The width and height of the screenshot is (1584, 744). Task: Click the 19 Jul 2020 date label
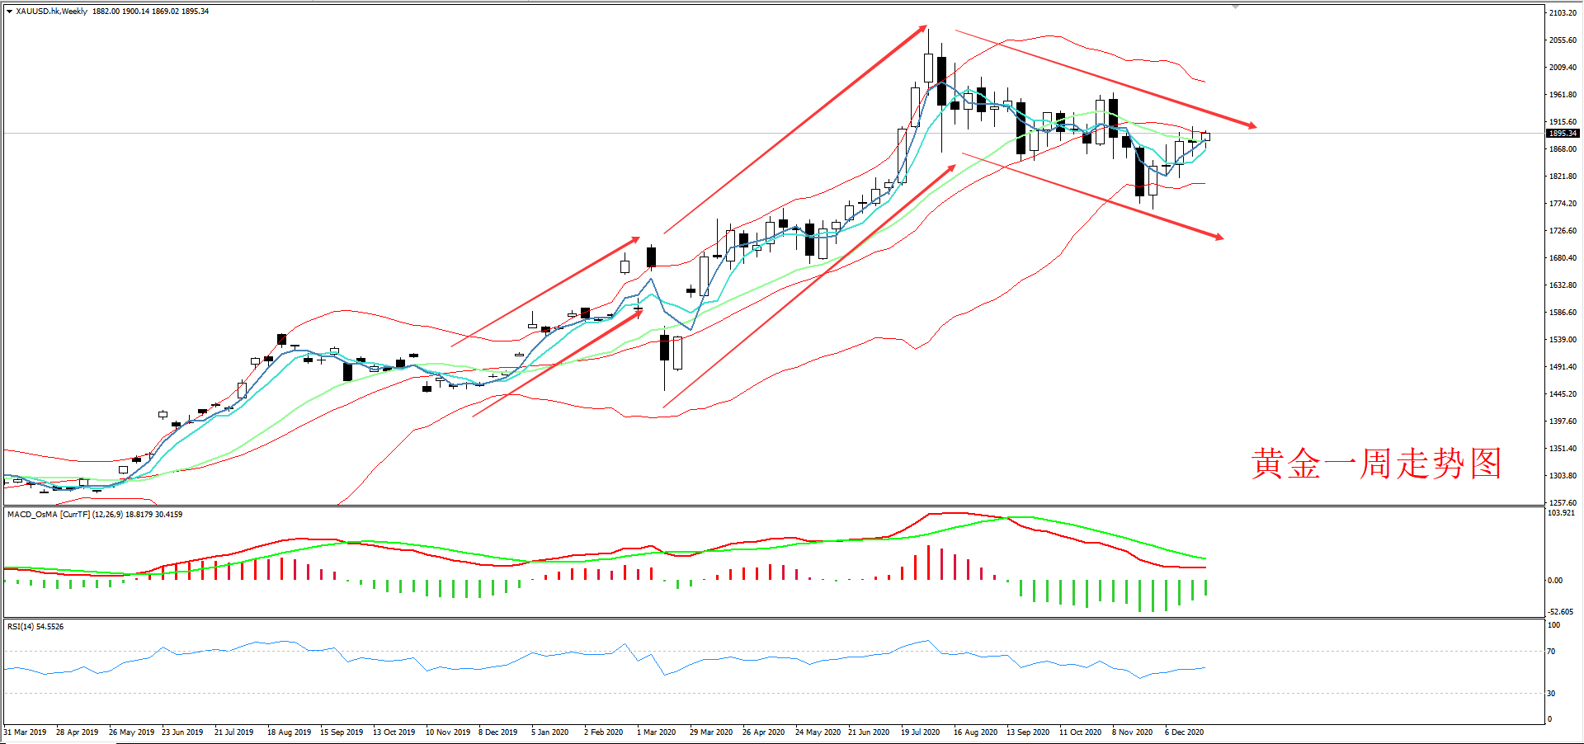point(920,732)
